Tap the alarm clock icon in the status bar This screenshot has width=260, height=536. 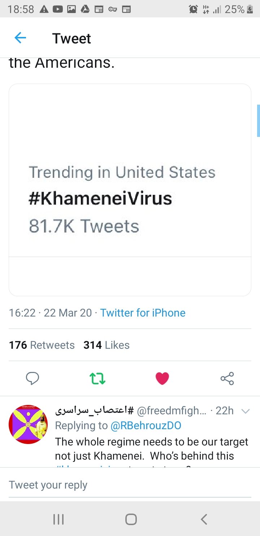[x=192, y=9]
